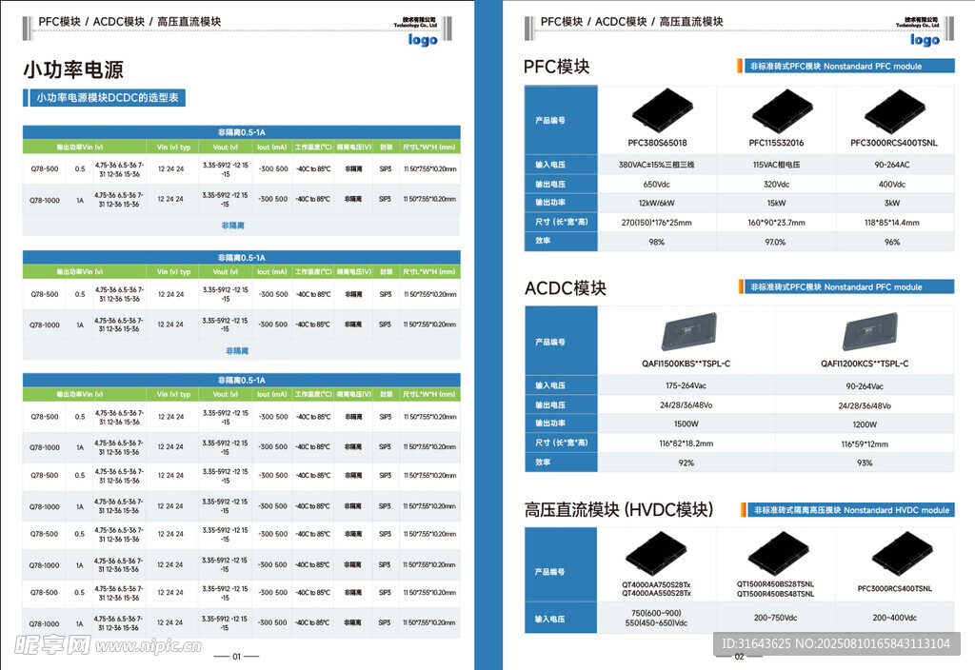Click the logo on the left page header
Viewport: 975px width, 670px height.
(423, 39)
